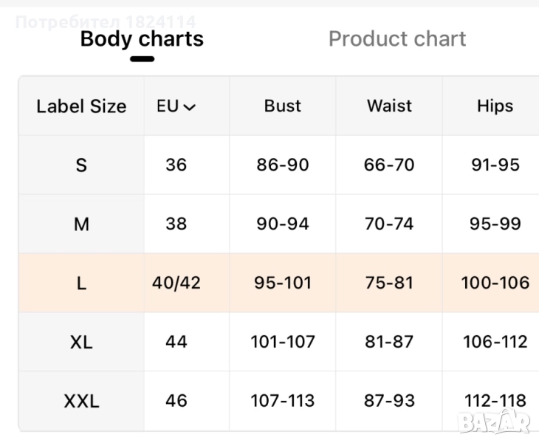Screen dimensions: 539x443
Task: Click the chevron next to EU
Action: (190, 108)
